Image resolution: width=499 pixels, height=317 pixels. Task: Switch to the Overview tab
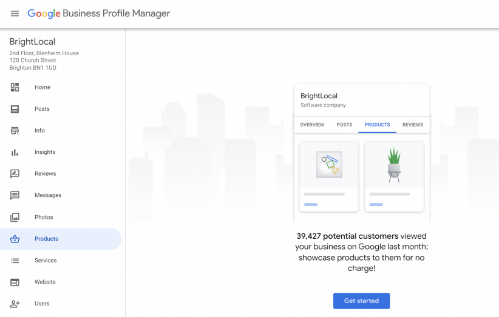312,125
